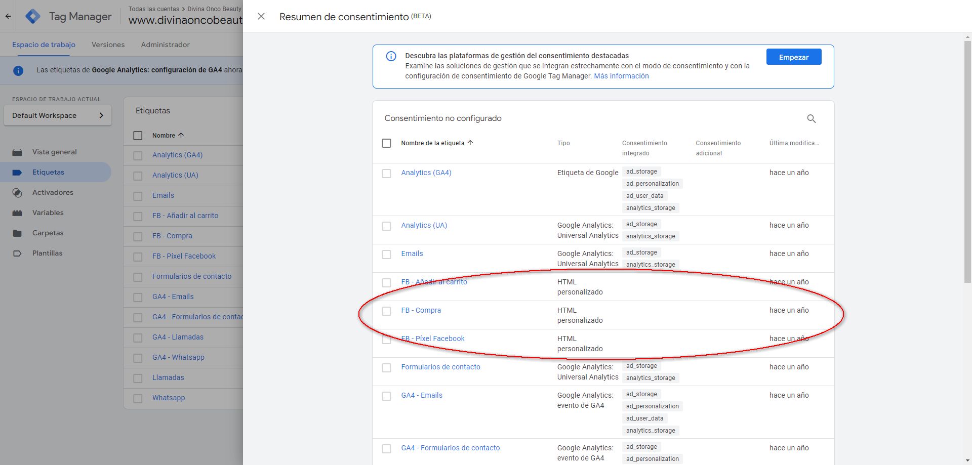Viewport: 972px width, 465px height.
Task: Switch to the Versiones tab
Action: (x=108, y=45)
